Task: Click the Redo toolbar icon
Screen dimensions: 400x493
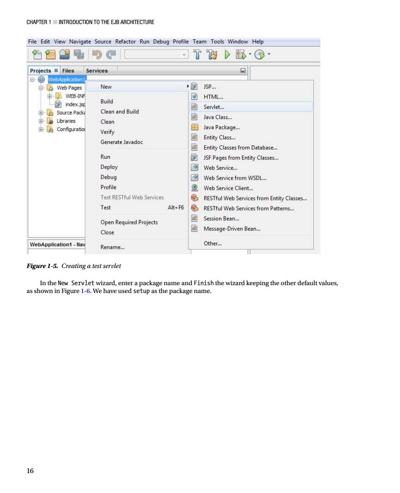Action: 111,55
